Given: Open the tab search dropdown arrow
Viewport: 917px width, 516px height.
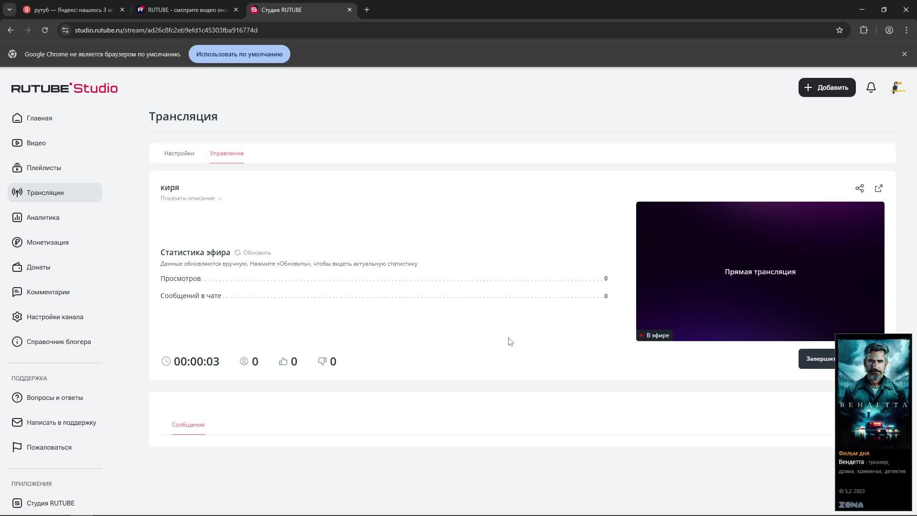Looking at the screenshot, I should tap(9, 10).
